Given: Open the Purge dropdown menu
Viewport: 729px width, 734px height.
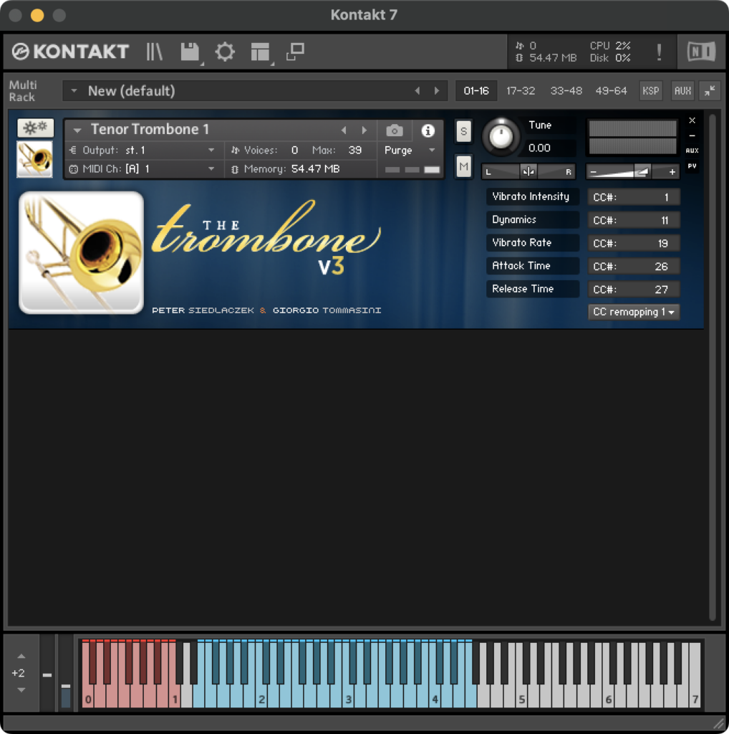Looking at the screenshot, I should pyautogui.click(x=410, y=151).
